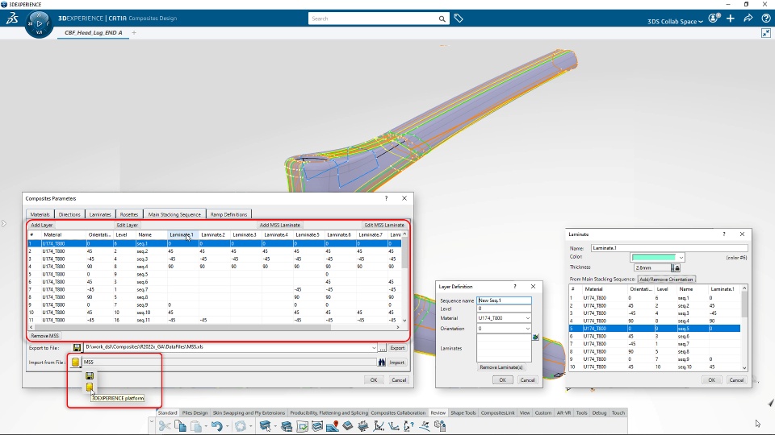Screen dimensions: 775x435
Task: Click the expand viewport icon below top bar
Action: (766, 33)
